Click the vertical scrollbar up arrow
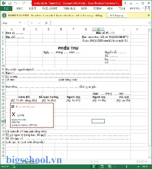Image resolution: width=152 pixels, height=169 pixels. pyautogui.click(x=150, y=30)
